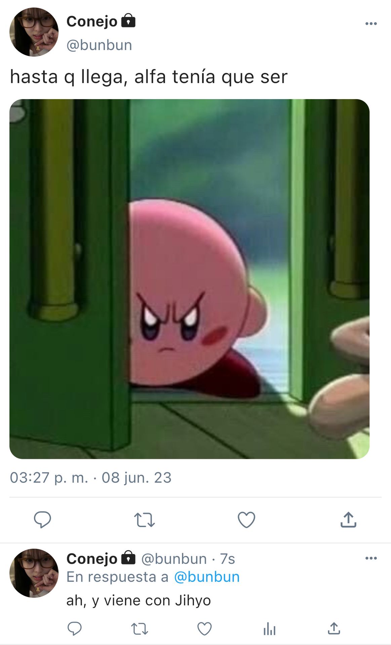391x645 pixels.
Task: Like the 'ah, y viene con Jihyo' reply
Action: pos(204,629)
